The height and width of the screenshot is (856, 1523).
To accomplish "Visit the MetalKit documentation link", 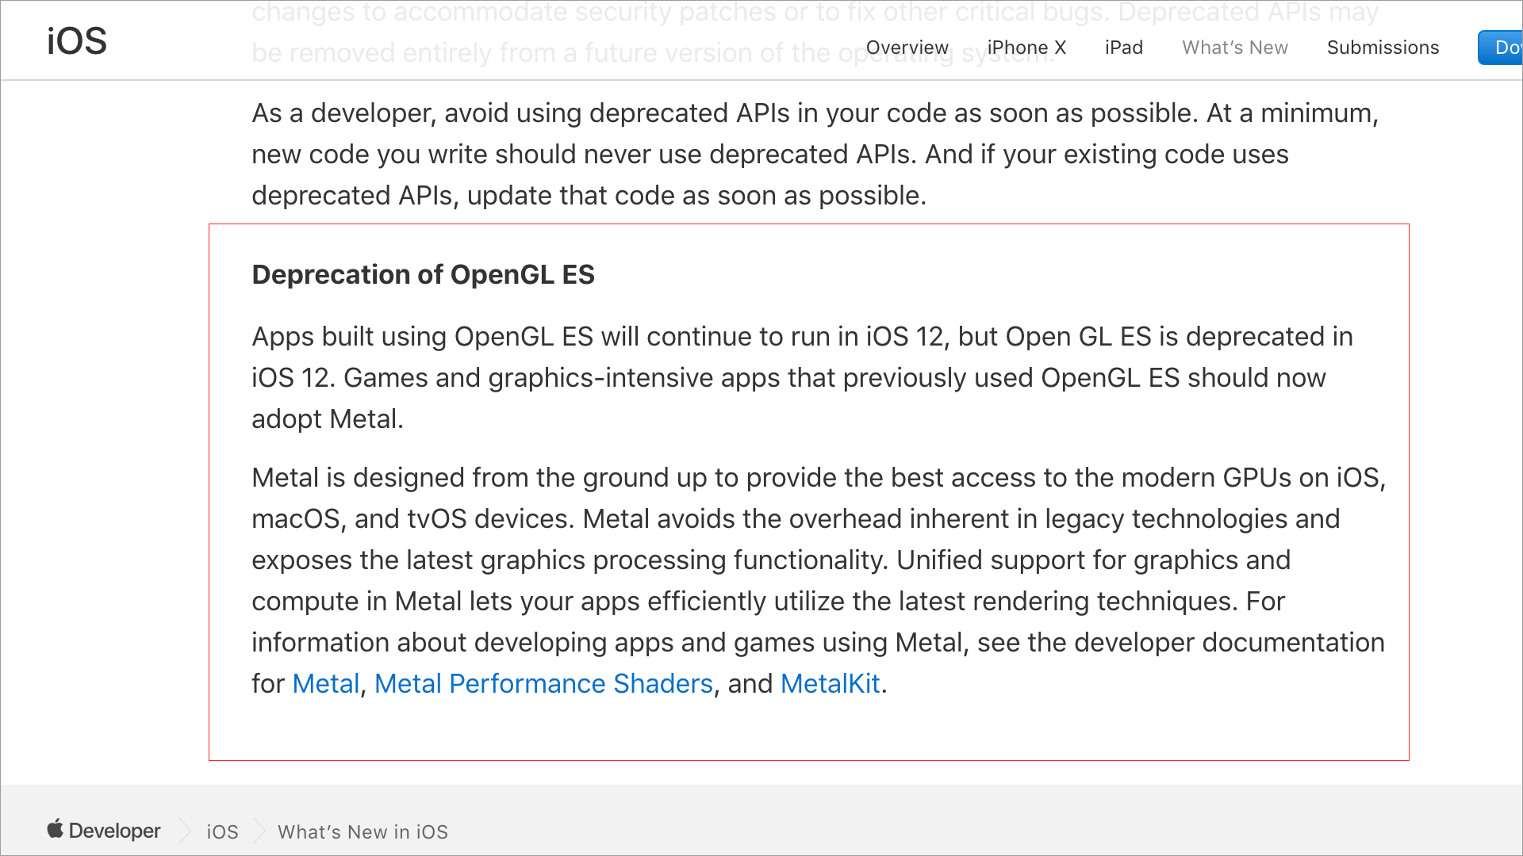I will (x=830, y=683).
